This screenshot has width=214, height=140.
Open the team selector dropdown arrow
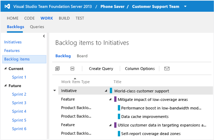click(x=185, y=6)
